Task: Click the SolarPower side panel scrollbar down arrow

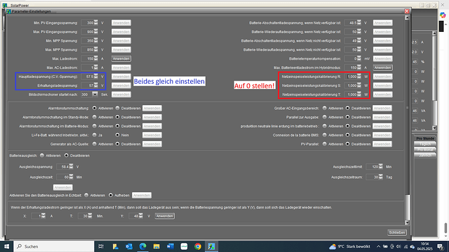Action: point(434,128)
